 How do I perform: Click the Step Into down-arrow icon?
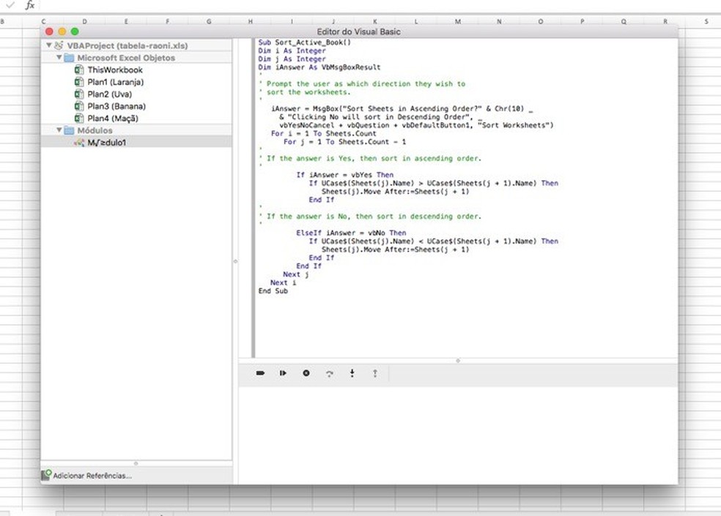[352, 373]
